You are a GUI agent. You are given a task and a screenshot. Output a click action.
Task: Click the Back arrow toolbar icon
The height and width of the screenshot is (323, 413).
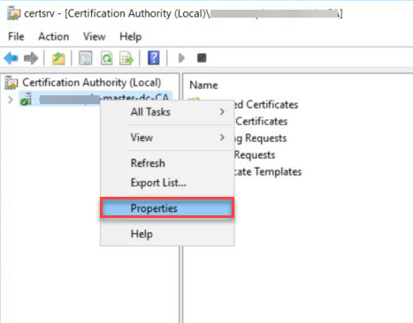pyautogui.click(x=11, y=58)
